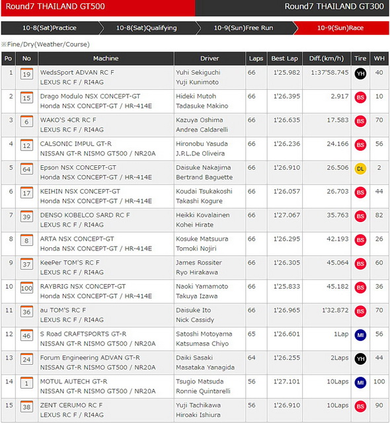Select the 10-9(Sun)Race session tab
390x423 pixels.
pos(342,28)
